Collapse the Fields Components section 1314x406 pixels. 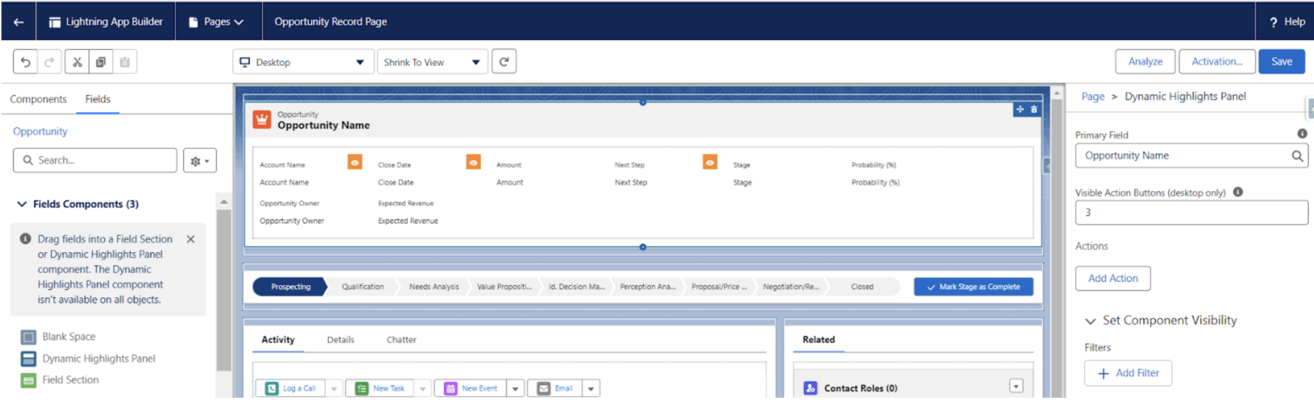[x=22, y=204]
